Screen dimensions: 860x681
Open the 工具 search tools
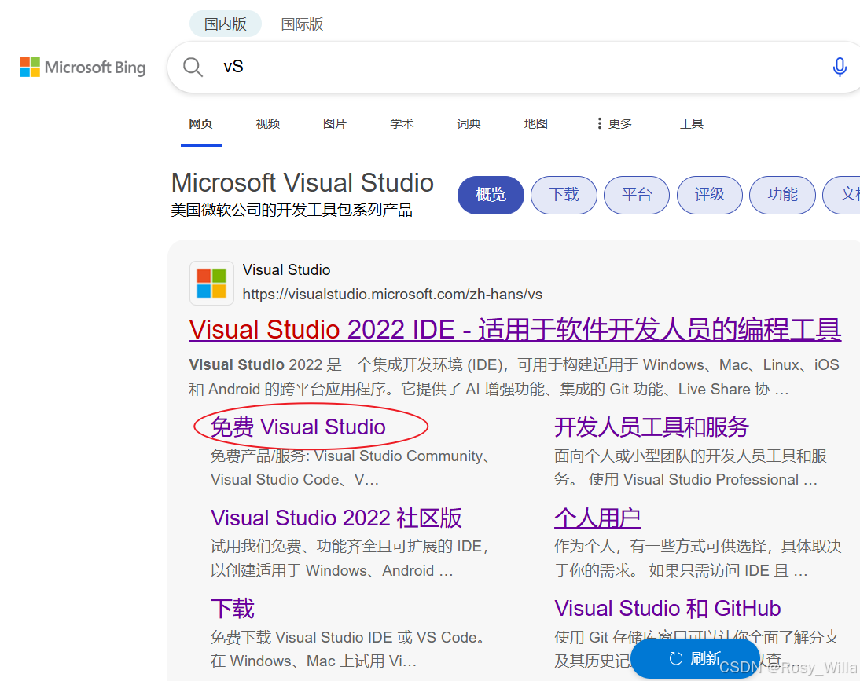[x=691, y=124]
